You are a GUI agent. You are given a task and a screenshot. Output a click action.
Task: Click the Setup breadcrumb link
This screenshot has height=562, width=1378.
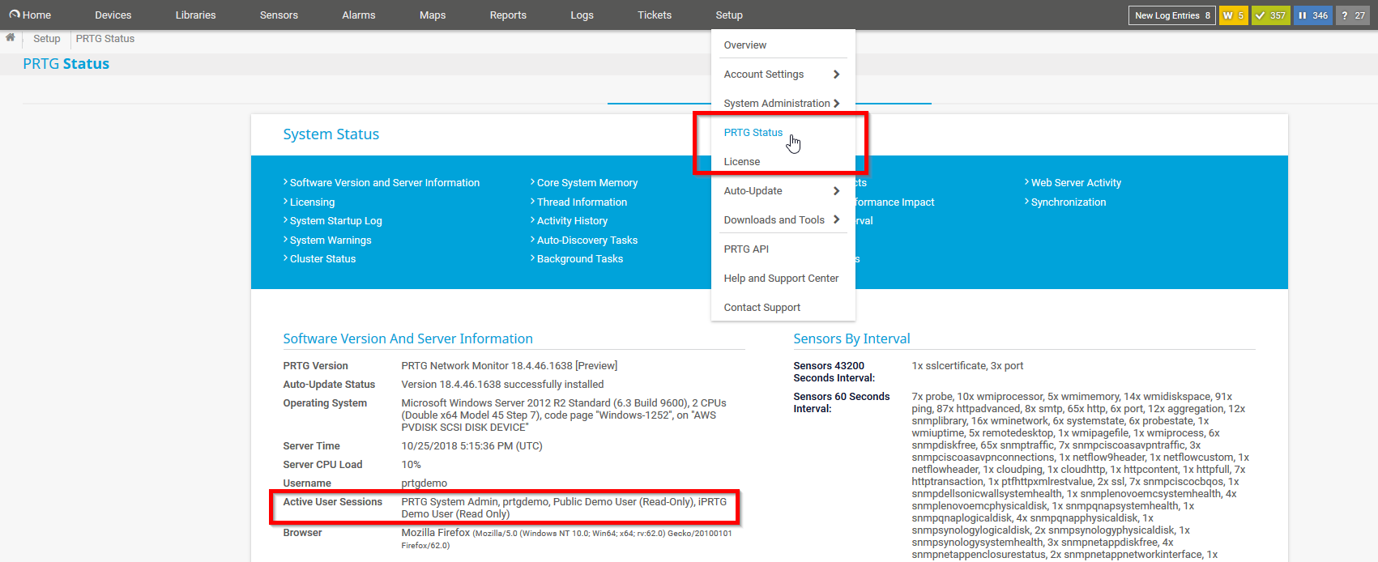[46, 39]
